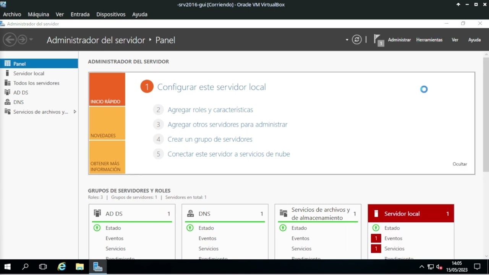The width and height of the screenshot is (489, 275).
Task: Select Panel in the sidebar
Action: coord(39,64)
